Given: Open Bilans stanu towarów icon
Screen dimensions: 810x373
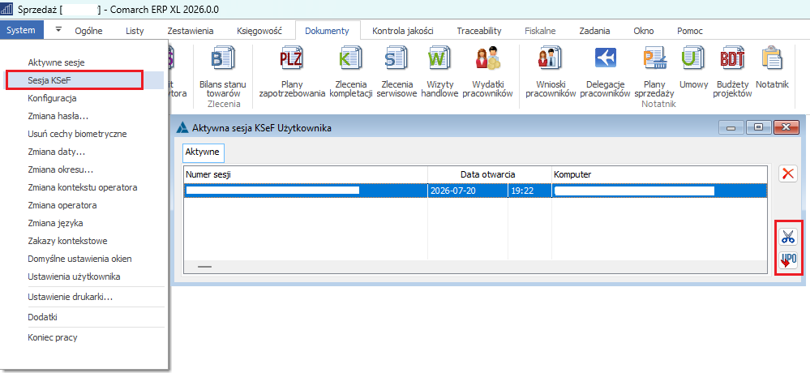Looking at the screenshot, I should (x=223, y=59).
